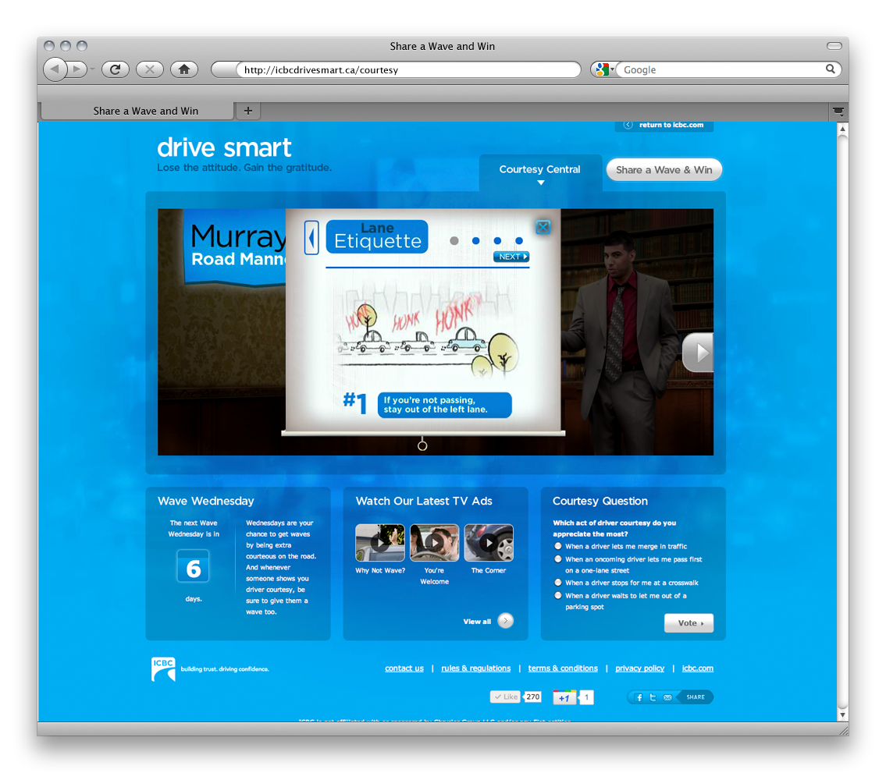Click the 'Courtesy Question' heading
Viewport: 886px width, 773px height.
pyautogui.click(x=600, y=501)
